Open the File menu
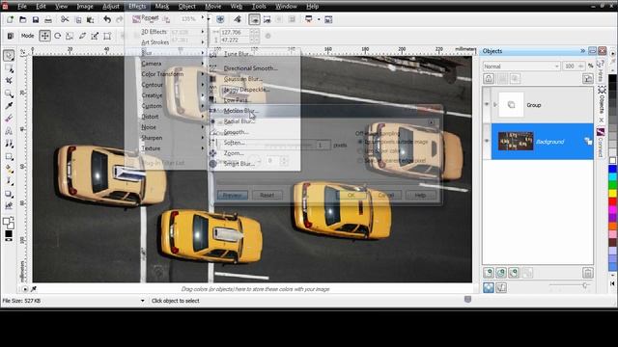Screen dimensions: 618x347 [22, 7]
